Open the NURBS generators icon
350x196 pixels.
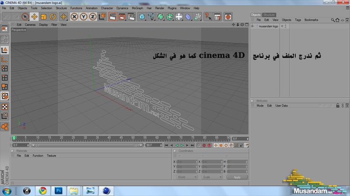[x=160, y=17]
